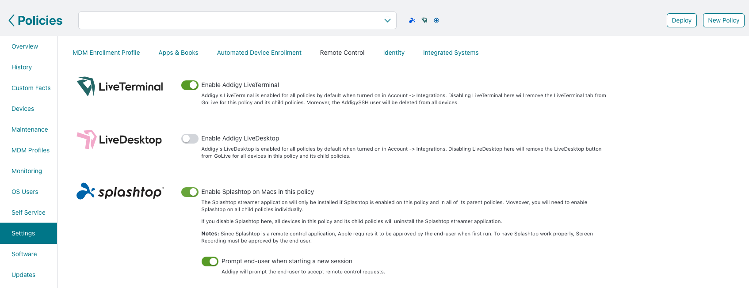Select Automated Device Enrollment tab
The image size is (749, 288).
click(x=259, y=53)
